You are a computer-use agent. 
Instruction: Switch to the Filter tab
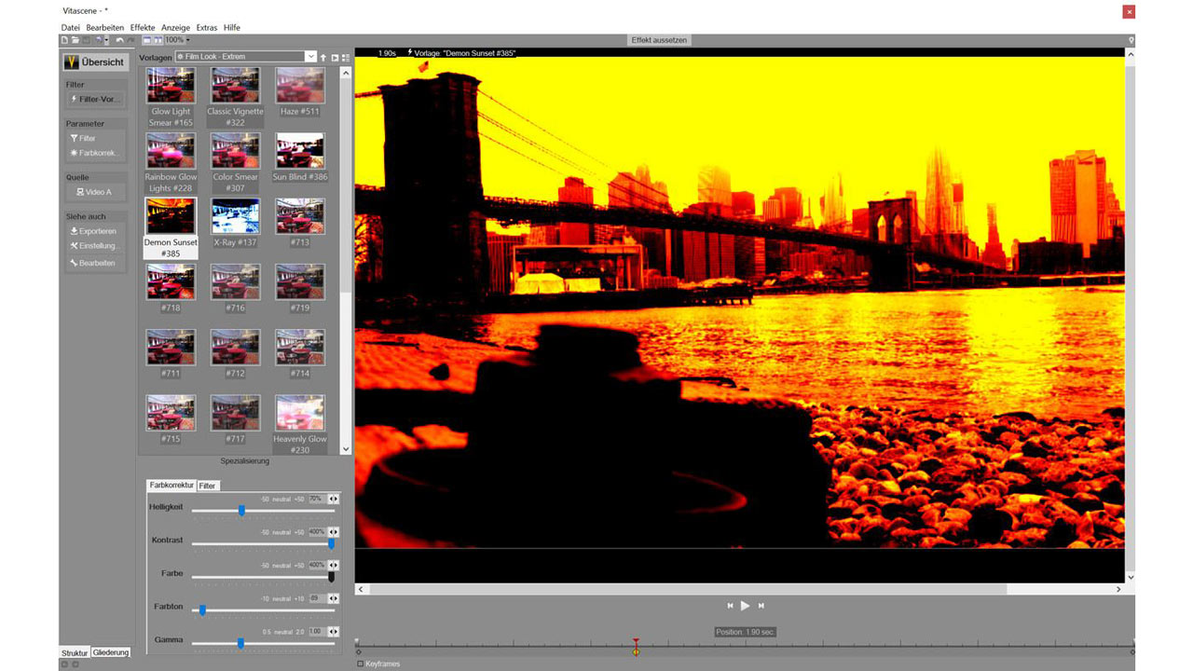pos(207,486)
